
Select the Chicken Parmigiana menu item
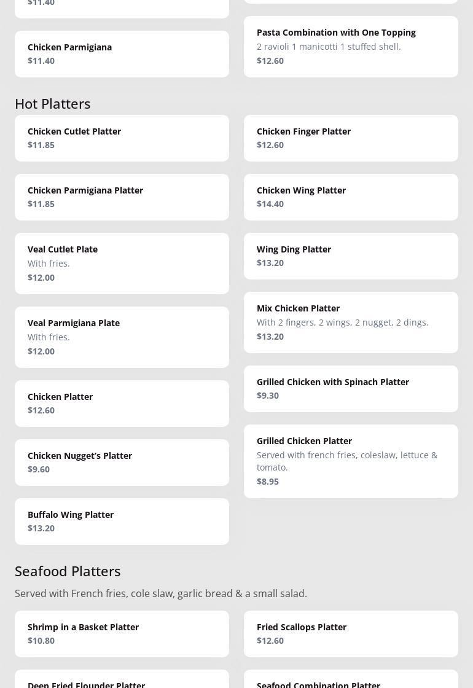(122, 54)
